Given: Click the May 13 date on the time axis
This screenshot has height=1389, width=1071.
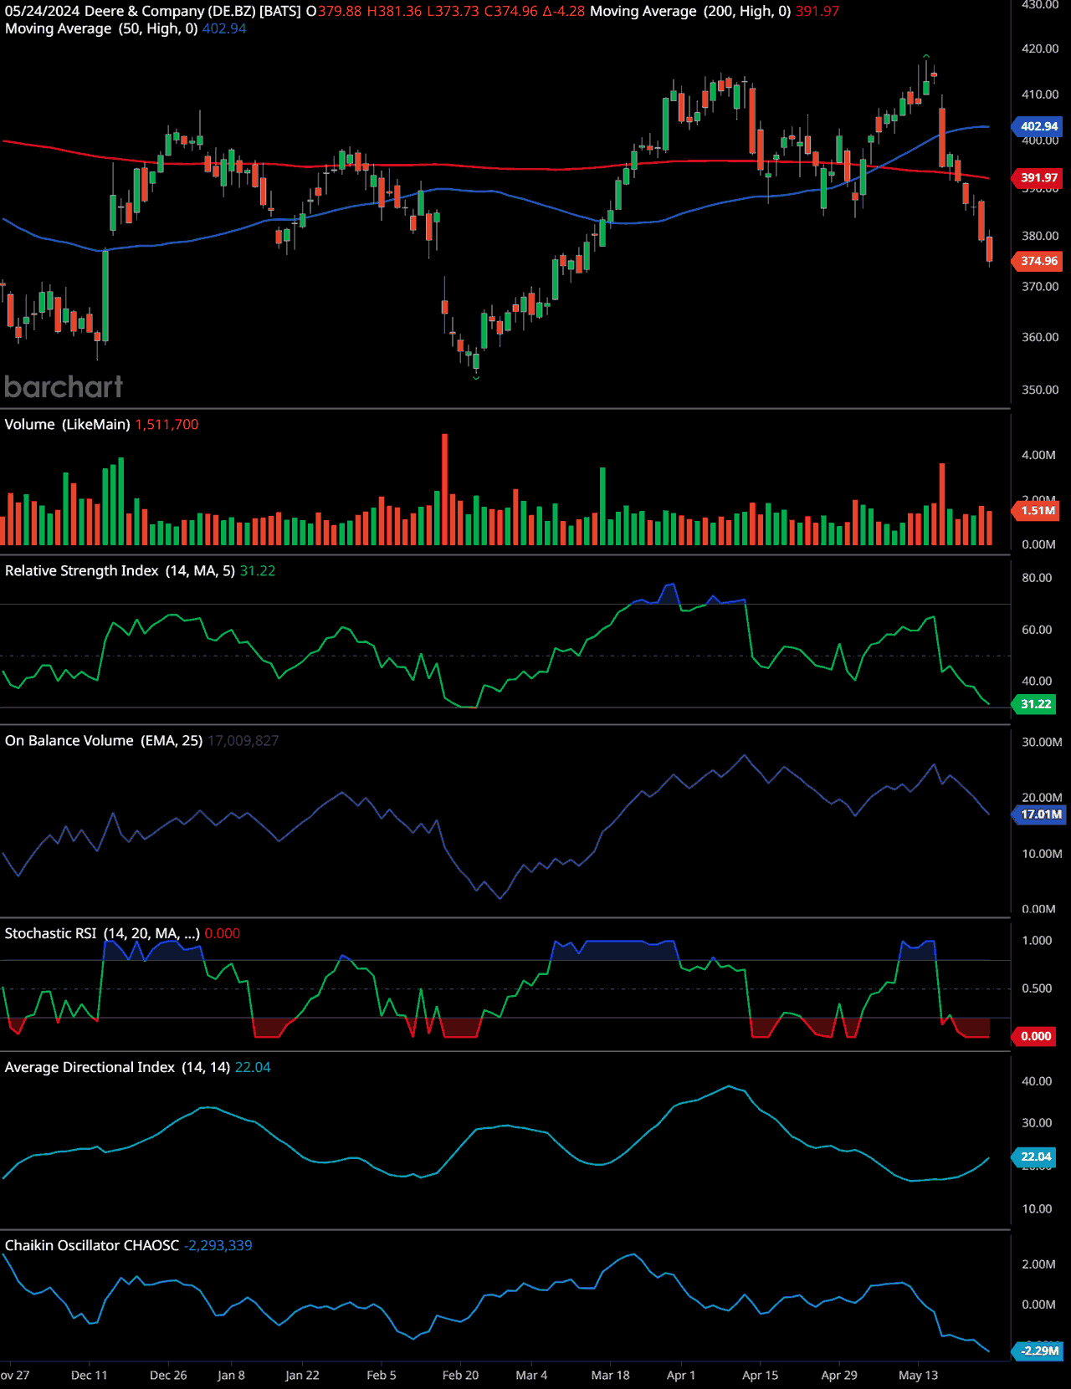Looking at the screenshot, I should (918, 1375).
